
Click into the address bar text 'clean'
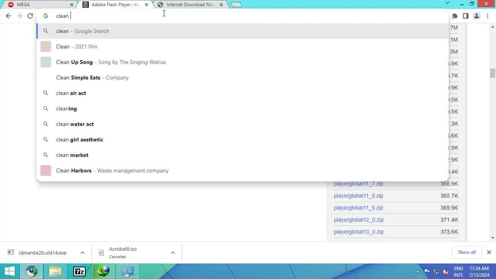click(x=62, y=16)
